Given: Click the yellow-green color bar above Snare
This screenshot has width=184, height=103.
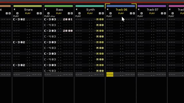Looking at the screenshot, I should 28,6.
